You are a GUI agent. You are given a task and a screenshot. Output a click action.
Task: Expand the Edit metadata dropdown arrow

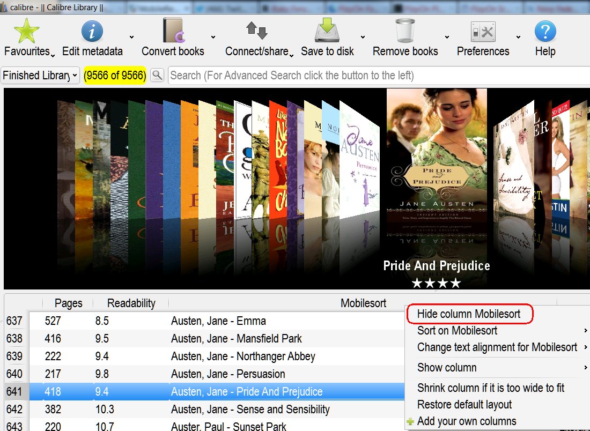[x=131, y=37]
